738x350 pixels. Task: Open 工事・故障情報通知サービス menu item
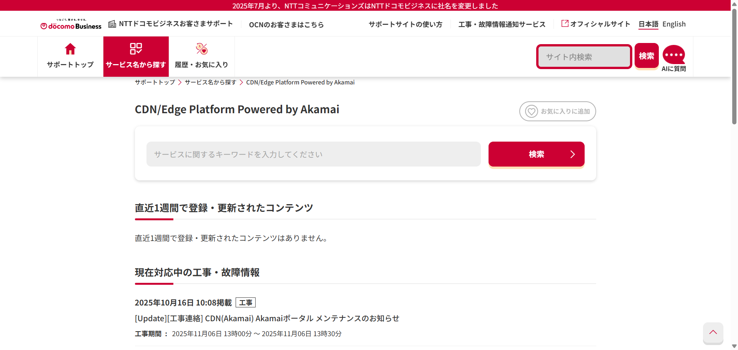(x=502, y=25)
